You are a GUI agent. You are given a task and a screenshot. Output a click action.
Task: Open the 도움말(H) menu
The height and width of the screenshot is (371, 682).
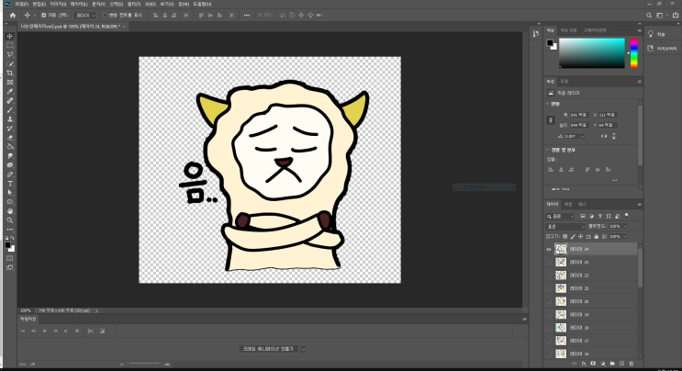202,4
